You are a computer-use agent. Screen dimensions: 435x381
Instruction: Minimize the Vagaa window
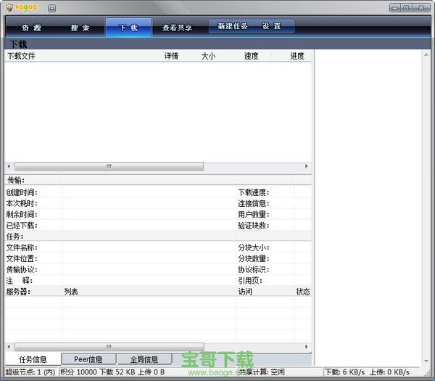tap(394, 7)
